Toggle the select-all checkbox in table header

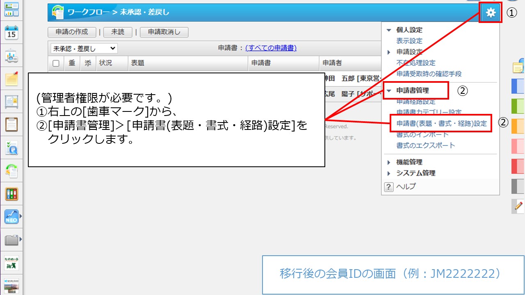pos(56,63)
